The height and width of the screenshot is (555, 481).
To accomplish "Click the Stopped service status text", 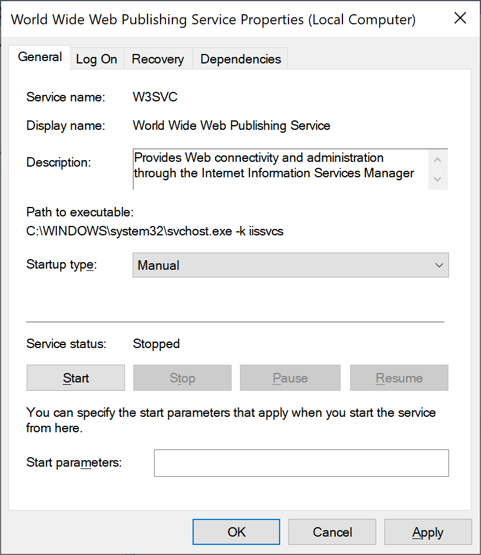I will click(x=156, y=344).
